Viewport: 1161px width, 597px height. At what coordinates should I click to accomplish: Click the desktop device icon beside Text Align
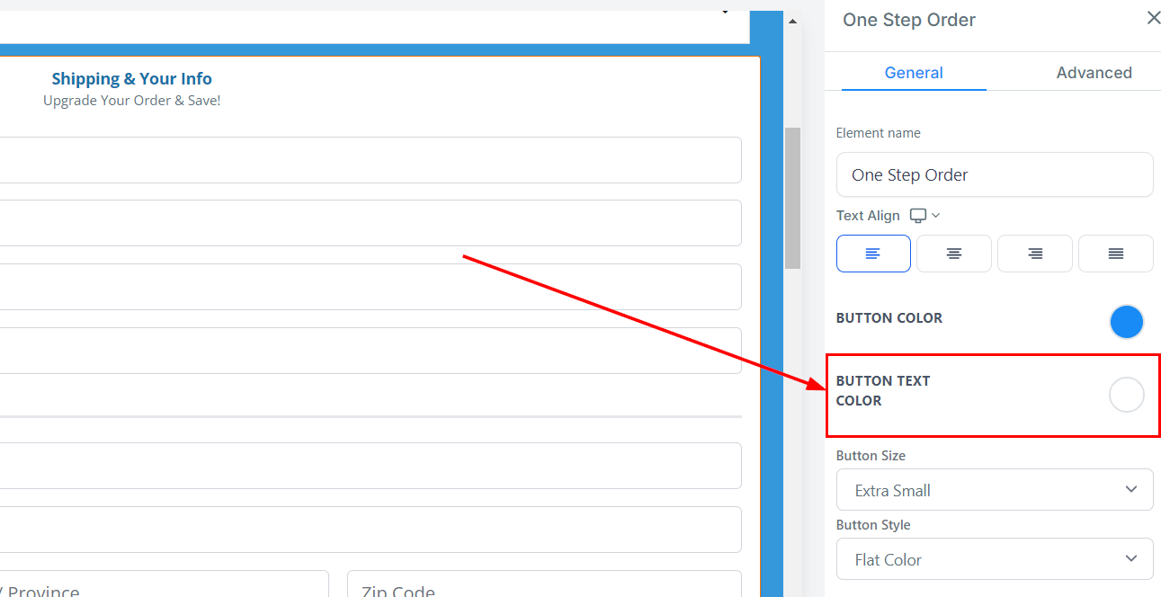pyautogui.click(x=918, y=216)
